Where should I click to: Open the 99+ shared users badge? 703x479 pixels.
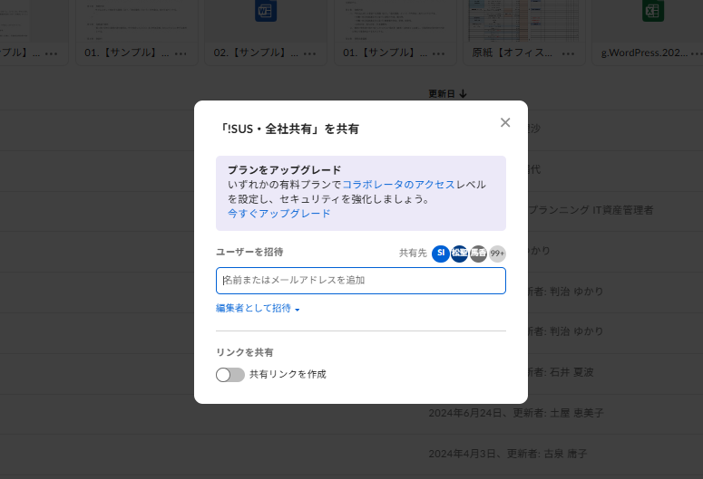(497, 254)
